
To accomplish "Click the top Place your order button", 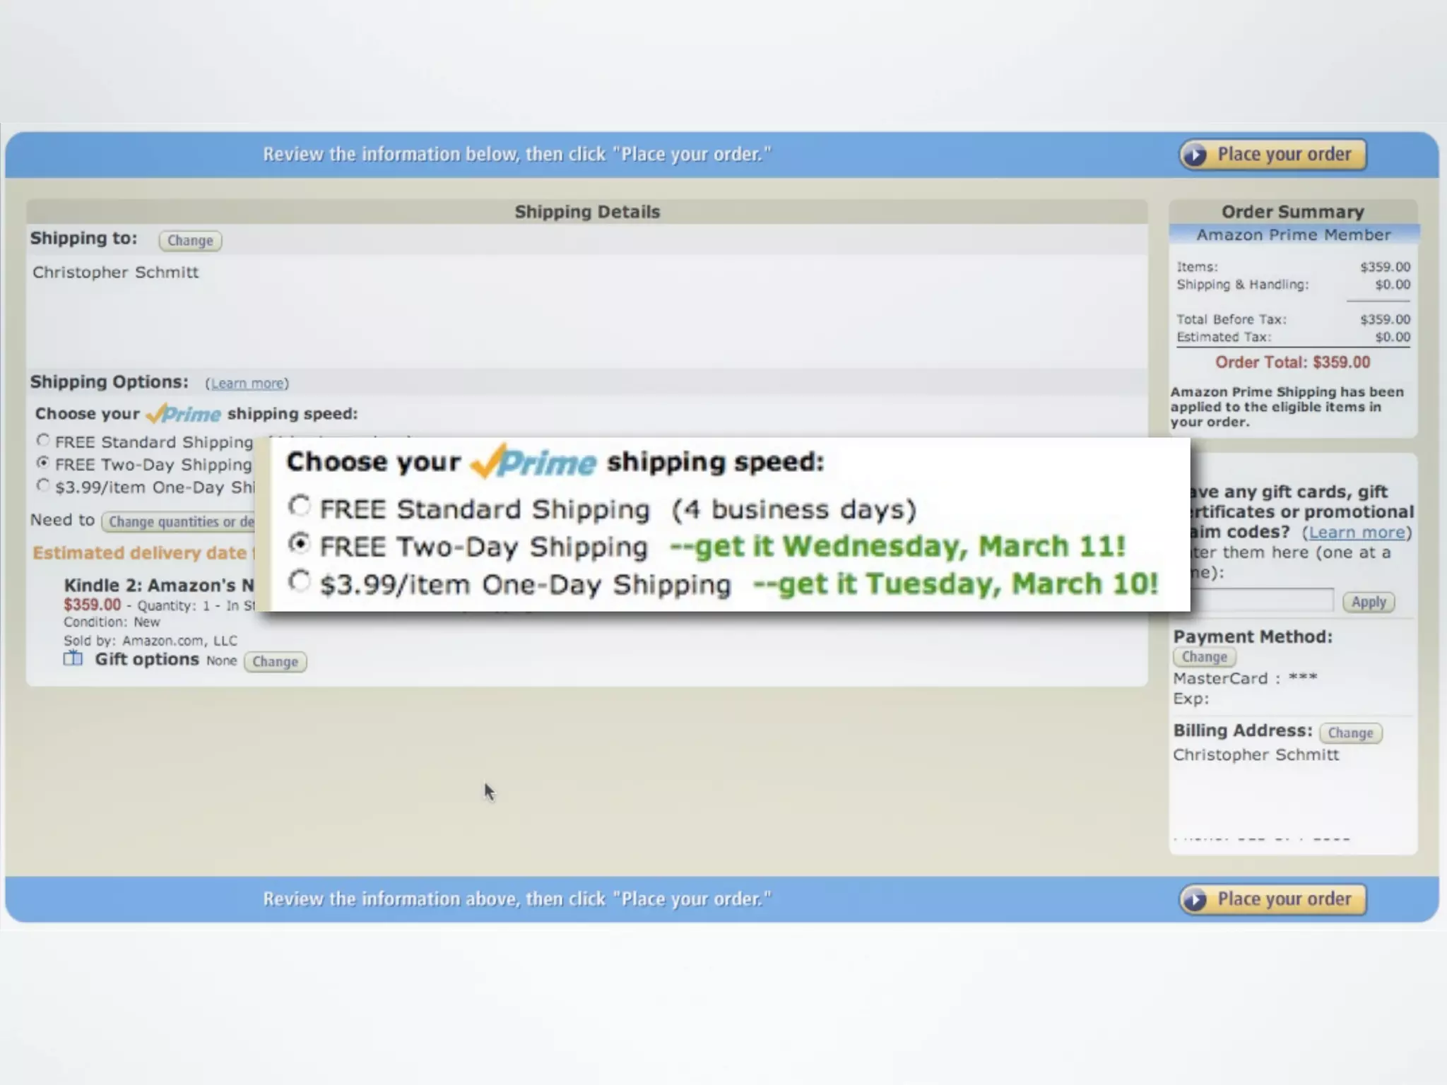I will (1272, 155).
